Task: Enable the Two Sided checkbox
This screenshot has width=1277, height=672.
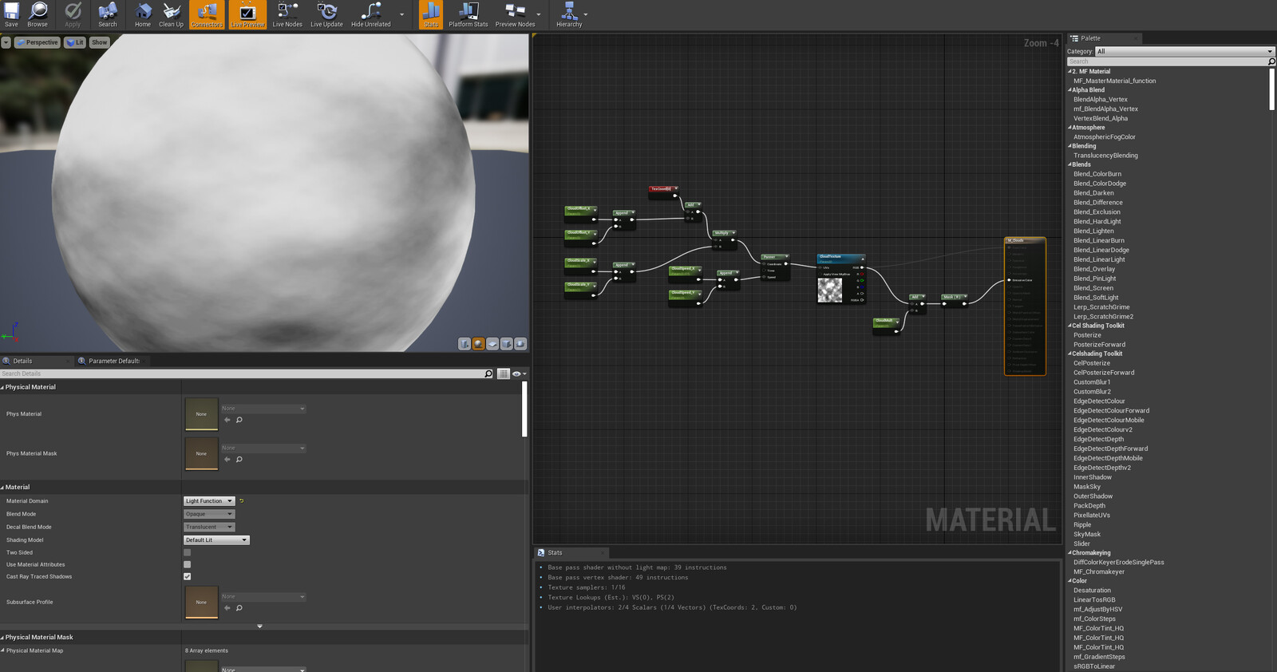Action: point(188,552)
